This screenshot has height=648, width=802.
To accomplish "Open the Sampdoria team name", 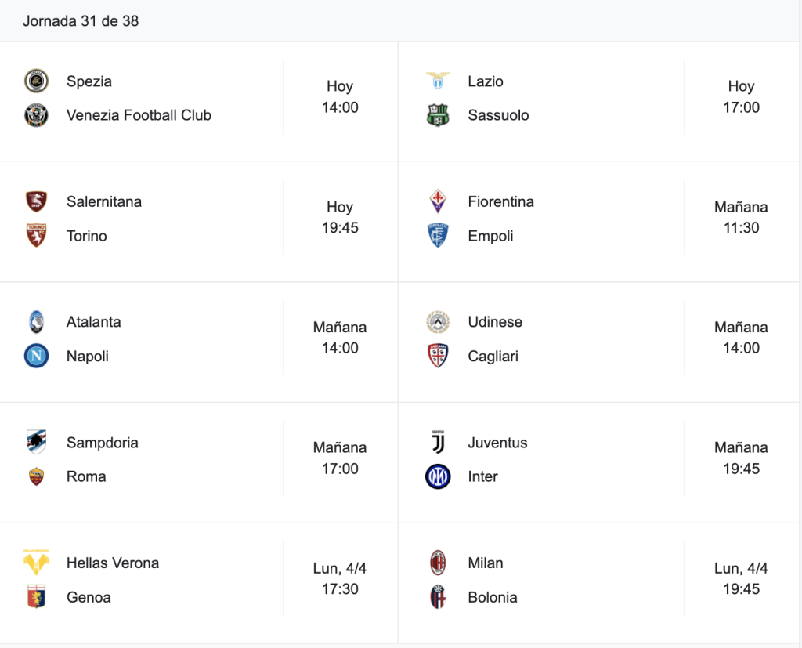I will tap(103, 442).
